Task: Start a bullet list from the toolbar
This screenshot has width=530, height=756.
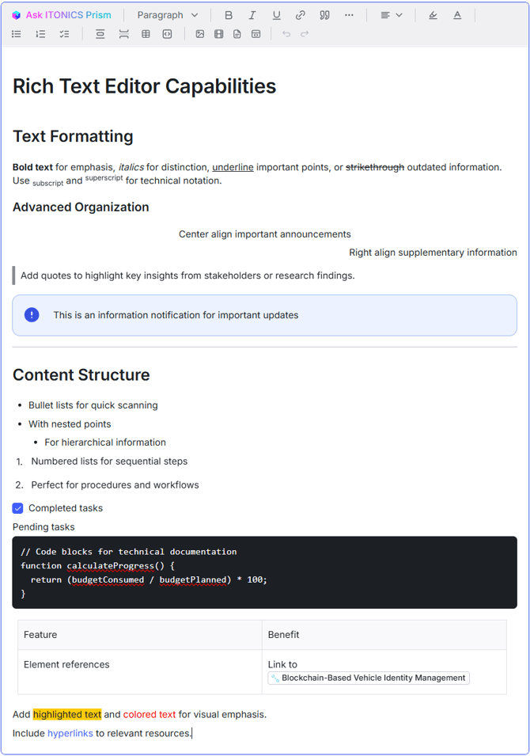Action: [17, 34]
